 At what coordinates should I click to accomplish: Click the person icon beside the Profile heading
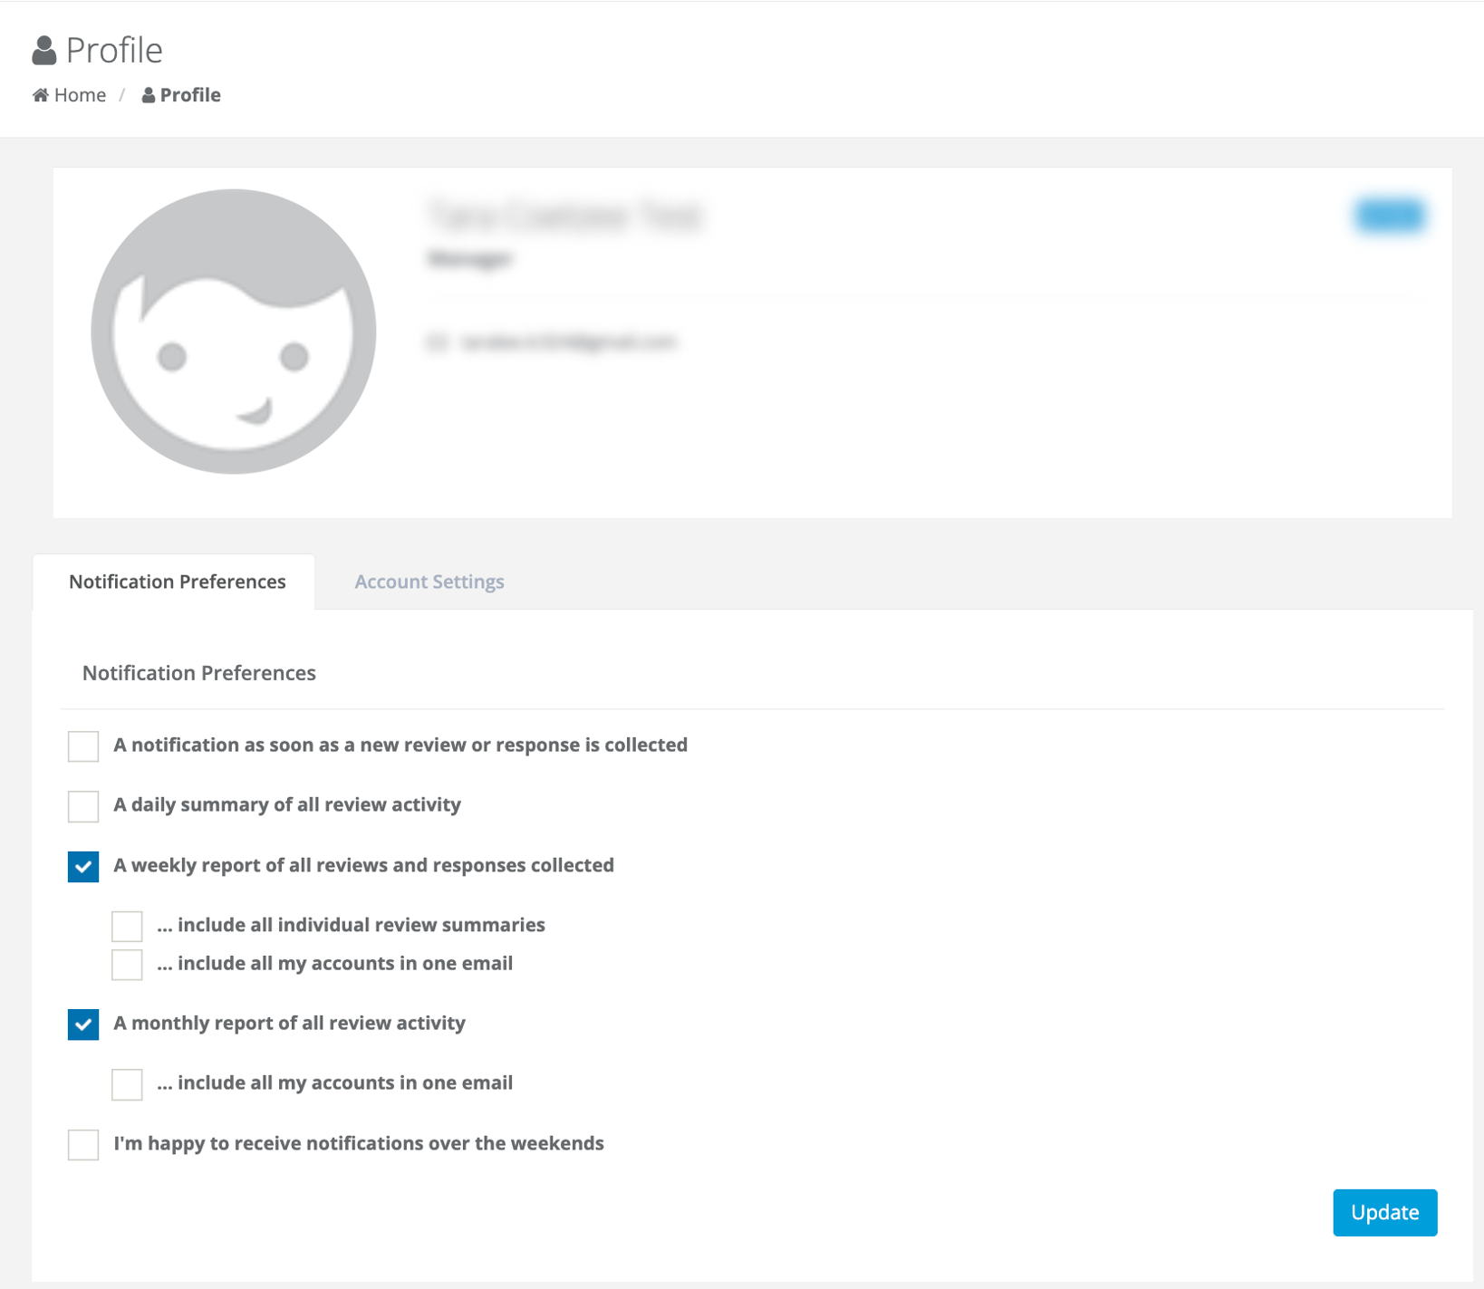pos(43,48)
